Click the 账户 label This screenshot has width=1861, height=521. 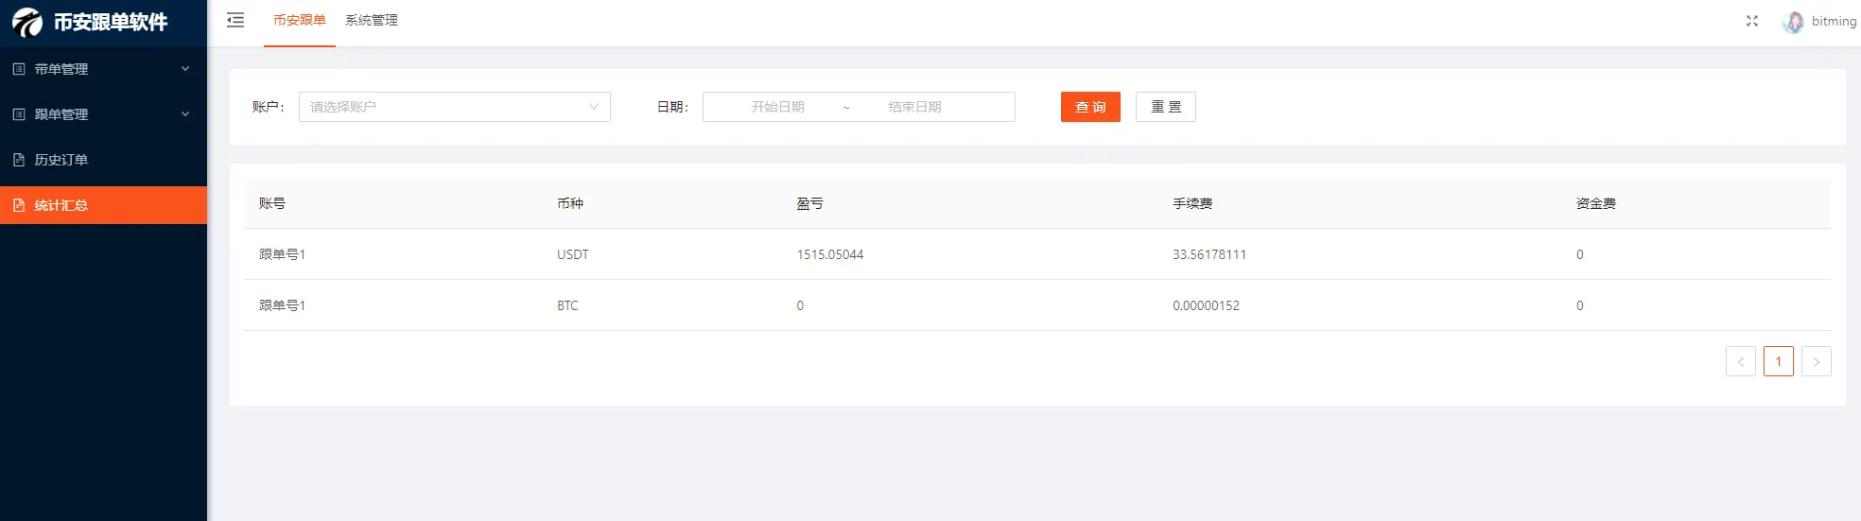(x=269, y=107)
